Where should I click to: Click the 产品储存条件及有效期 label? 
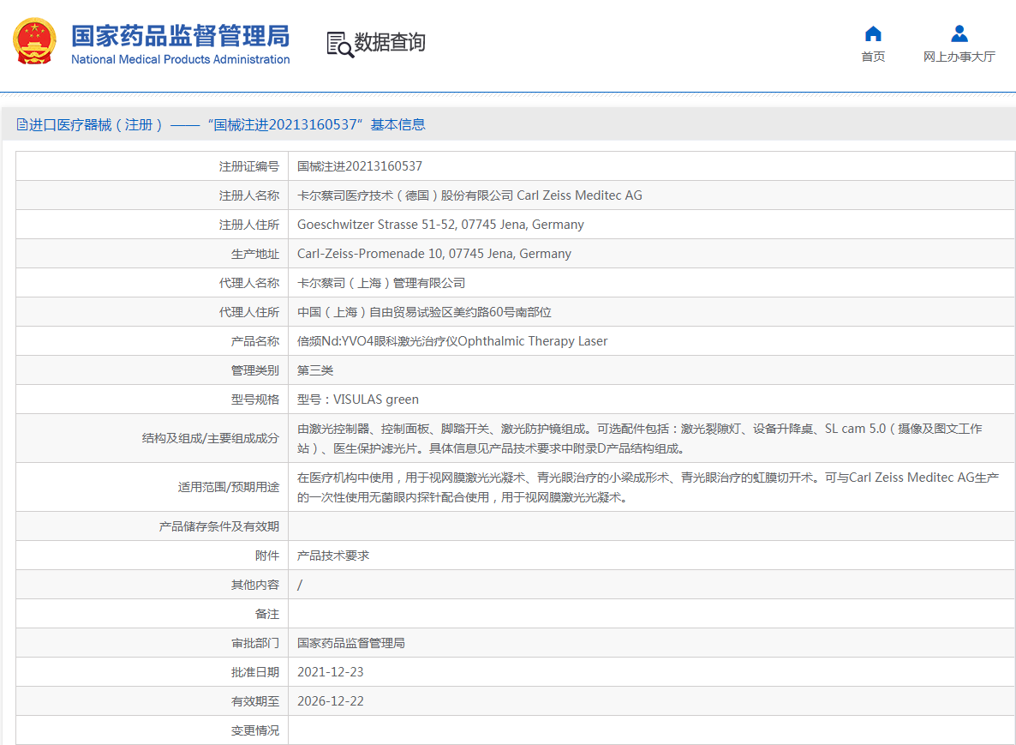pyautogui.click(x=219, y=526)
